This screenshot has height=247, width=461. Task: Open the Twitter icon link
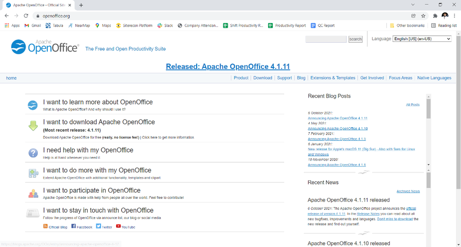coord(99,226)
